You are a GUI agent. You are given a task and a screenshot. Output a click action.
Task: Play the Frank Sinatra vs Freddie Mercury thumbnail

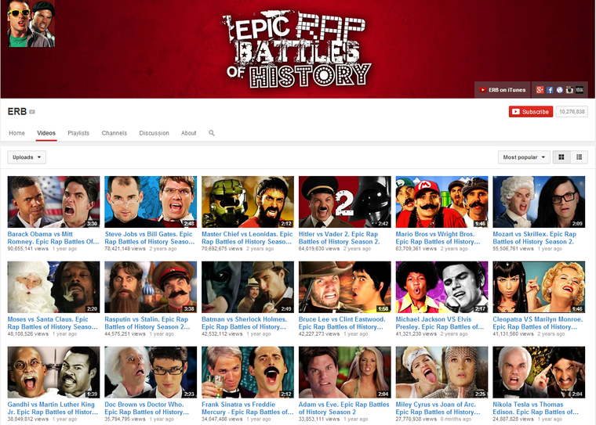(248, 372)
